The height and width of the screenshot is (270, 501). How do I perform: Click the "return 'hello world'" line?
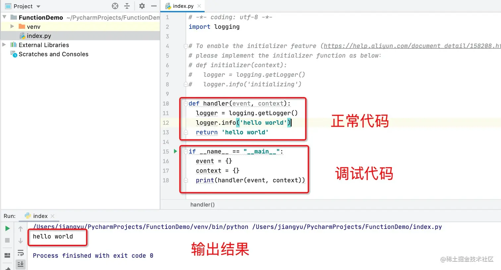tap(232, 132)
